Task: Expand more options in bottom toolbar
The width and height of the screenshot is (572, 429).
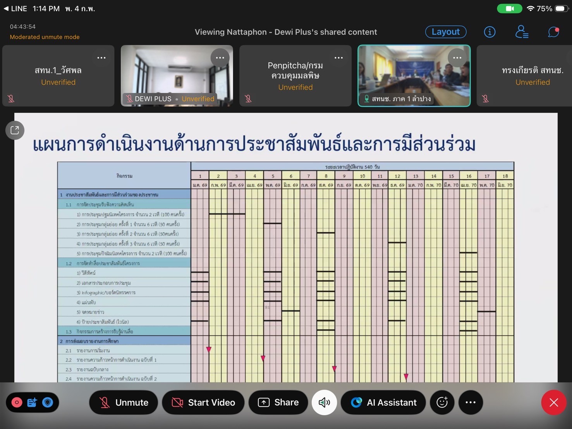Action: point(471,403)
